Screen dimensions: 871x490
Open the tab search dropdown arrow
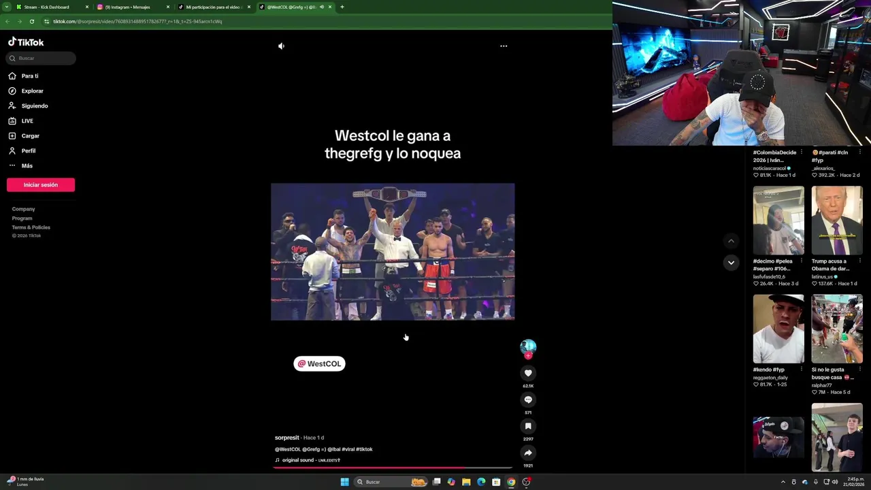pos(6,7)
